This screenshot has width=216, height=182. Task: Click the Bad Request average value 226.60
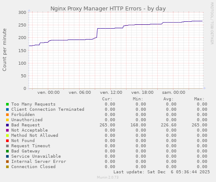[x=169, y=125]
